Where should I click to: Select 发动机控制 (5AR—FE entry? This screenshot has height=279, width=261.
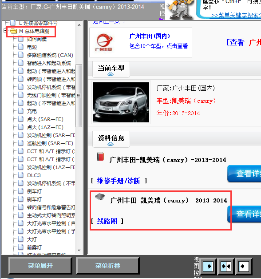pyautogui.click(x=51, y=135)
